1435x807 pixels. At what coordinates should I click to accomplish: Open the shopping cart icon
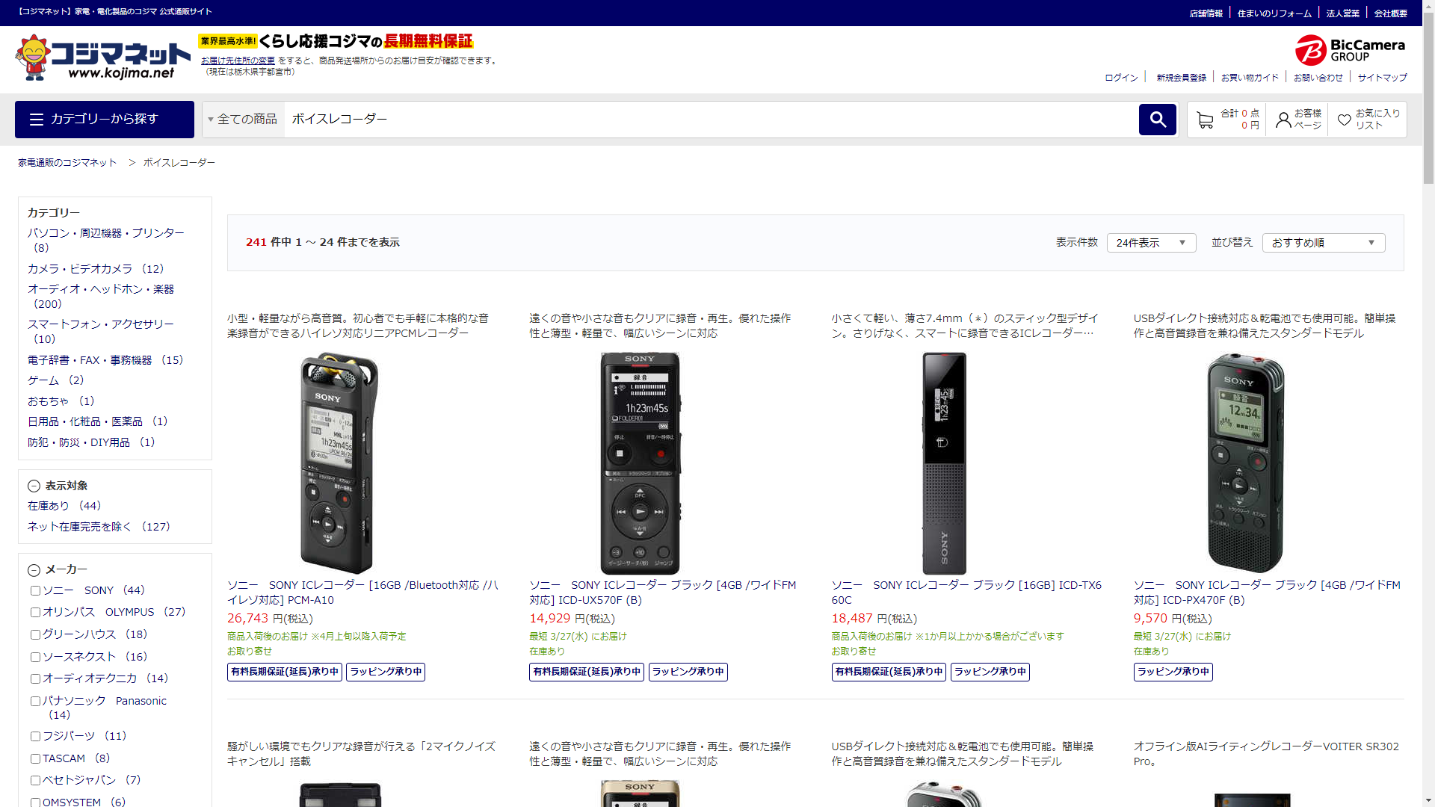click(x=1205, y=120)
